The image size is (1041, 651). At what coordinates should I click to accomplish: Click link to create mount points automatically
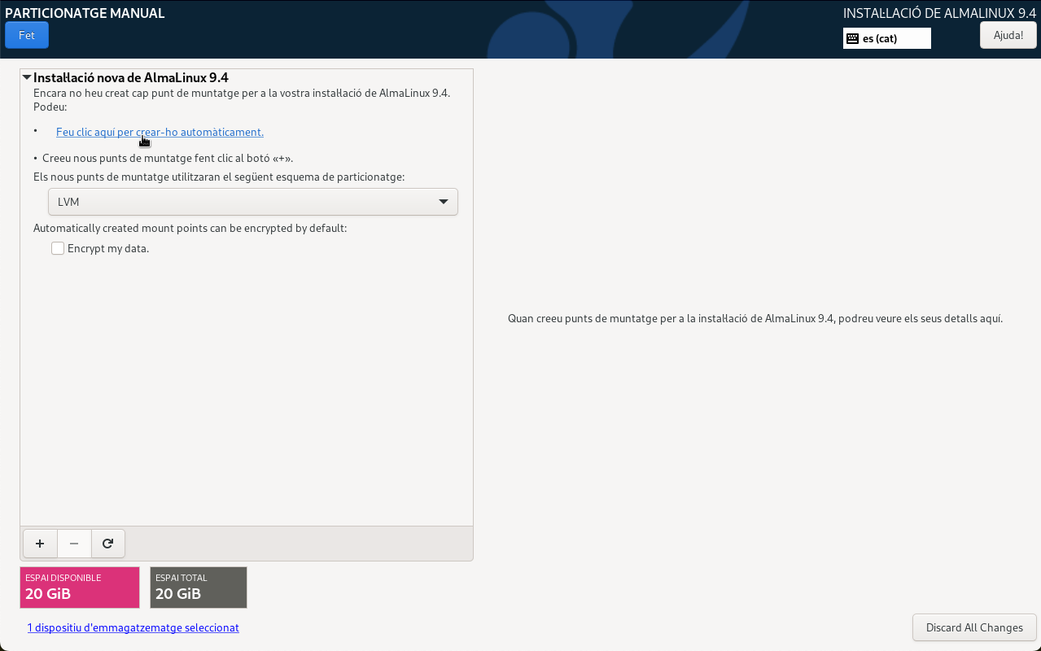160,132
